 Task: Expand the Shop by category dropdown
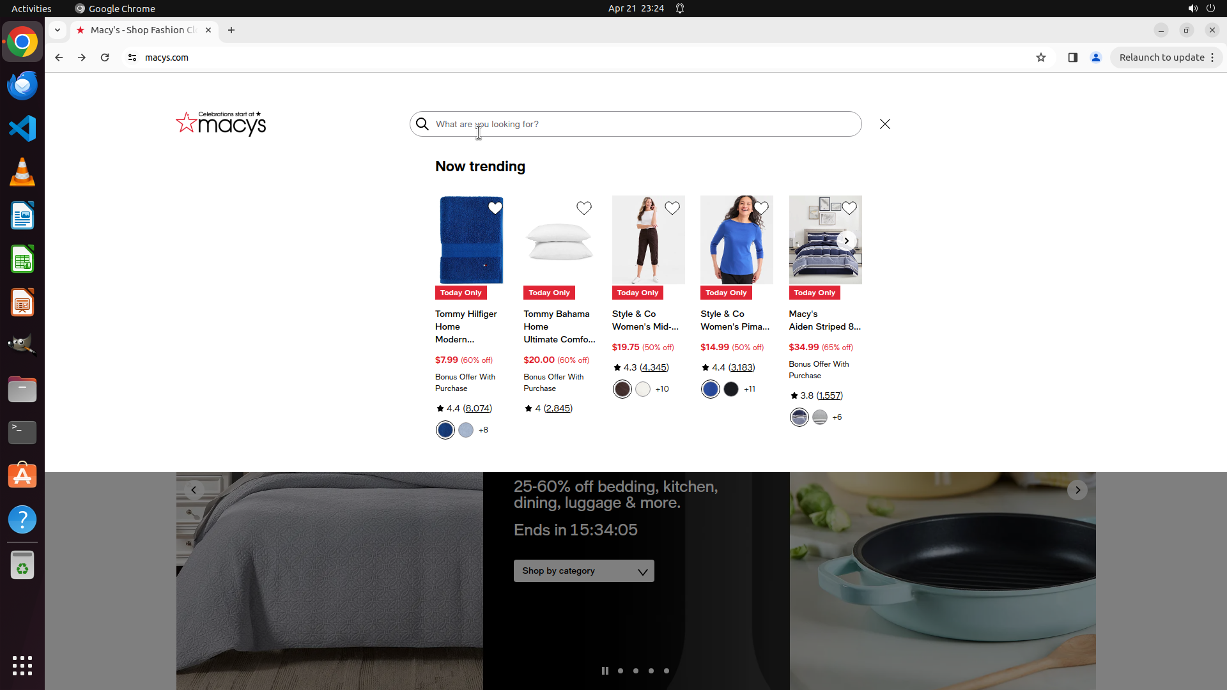click(x=583, y=571)
